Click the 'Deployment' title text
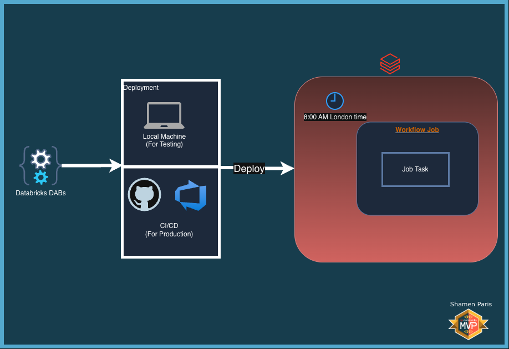 (x=141, y=88)
